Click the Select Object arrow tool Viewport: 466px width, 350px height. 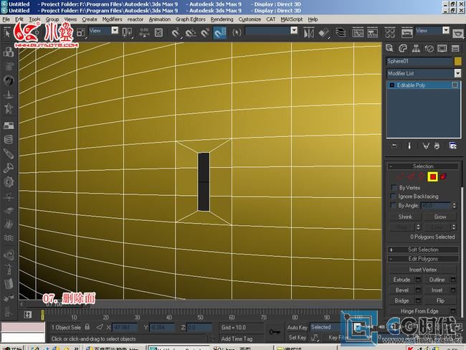coord(7,32)
